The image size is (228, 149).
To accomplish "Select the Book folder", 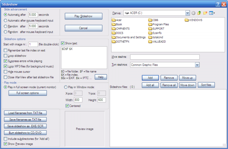I will (x=117, y=24).
